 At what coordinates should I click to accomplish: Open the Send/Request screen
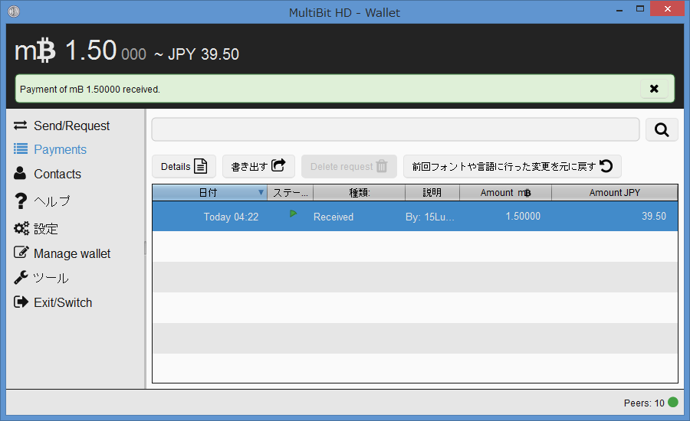[61, 126]
